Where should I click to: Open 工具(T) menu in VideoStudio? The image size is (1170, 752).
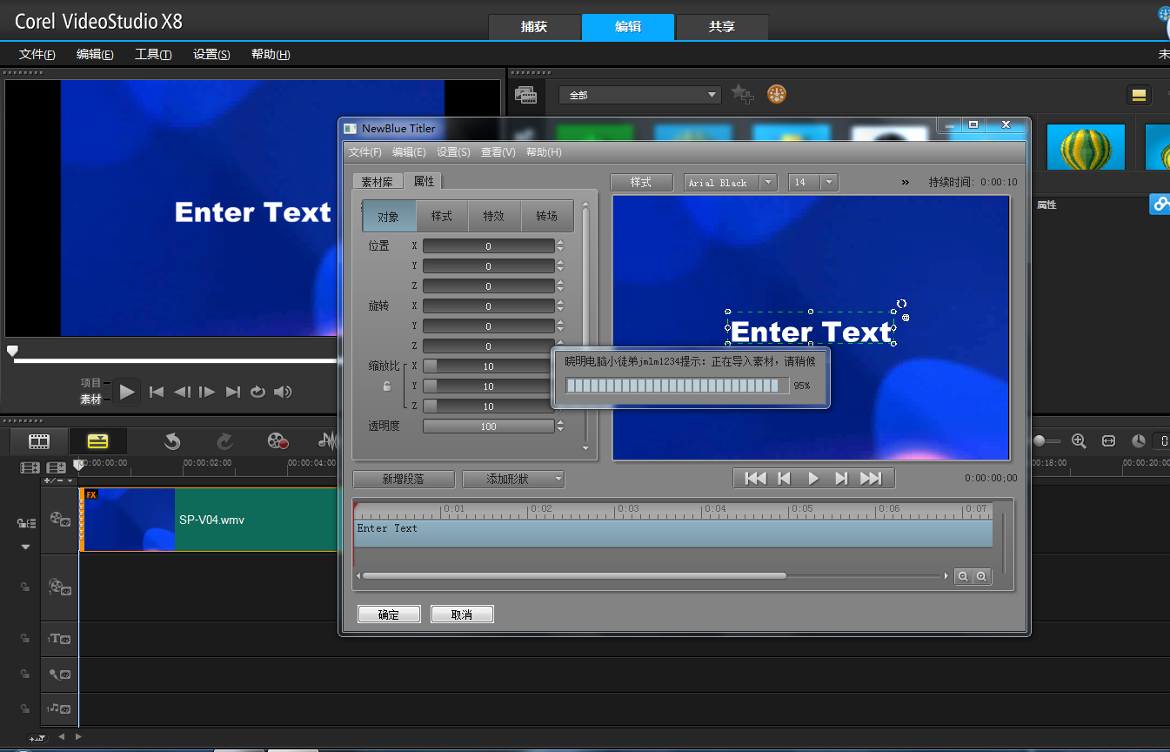(153, 54)
